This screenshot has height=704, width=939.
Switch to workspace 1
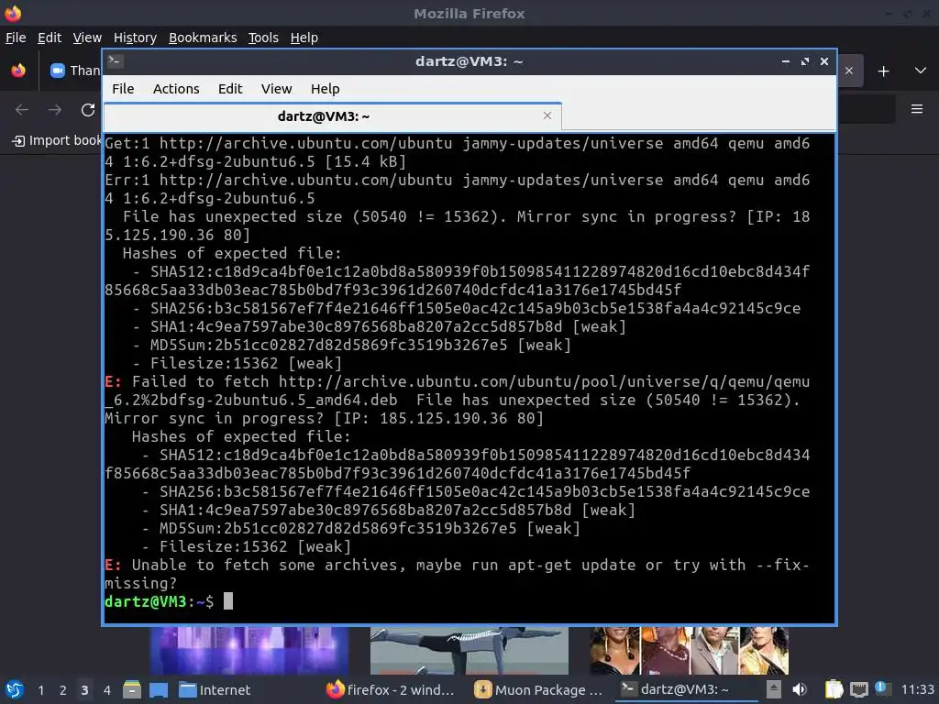tap(40, 690)
